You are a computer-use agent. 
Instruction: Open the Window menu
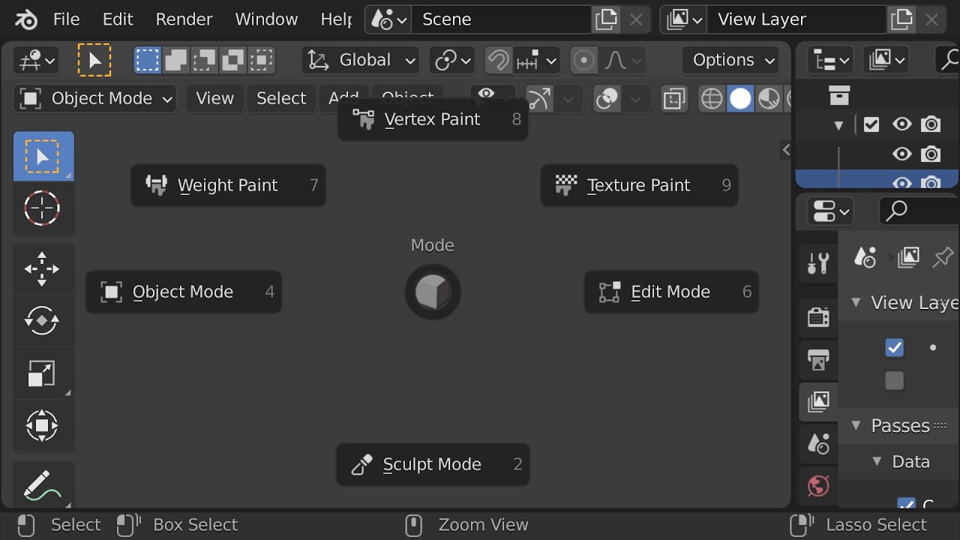[266, 19]
